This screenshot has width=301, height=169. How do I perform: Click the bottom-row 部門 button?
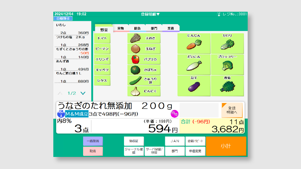click(x=175, y=151)
